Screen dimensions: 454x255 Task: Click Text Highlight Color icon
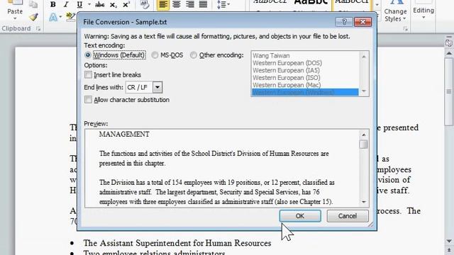click(x=70, y=17)
